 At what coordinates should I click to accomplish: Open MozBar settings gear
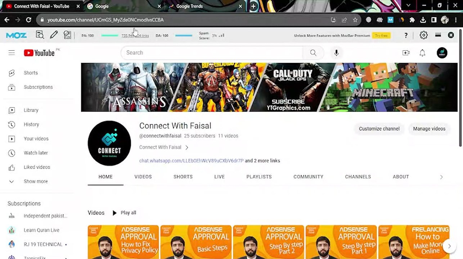point(423,35)
